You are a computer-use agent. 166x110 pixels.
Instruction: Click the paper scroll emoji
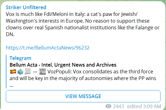tap(28, 71)
